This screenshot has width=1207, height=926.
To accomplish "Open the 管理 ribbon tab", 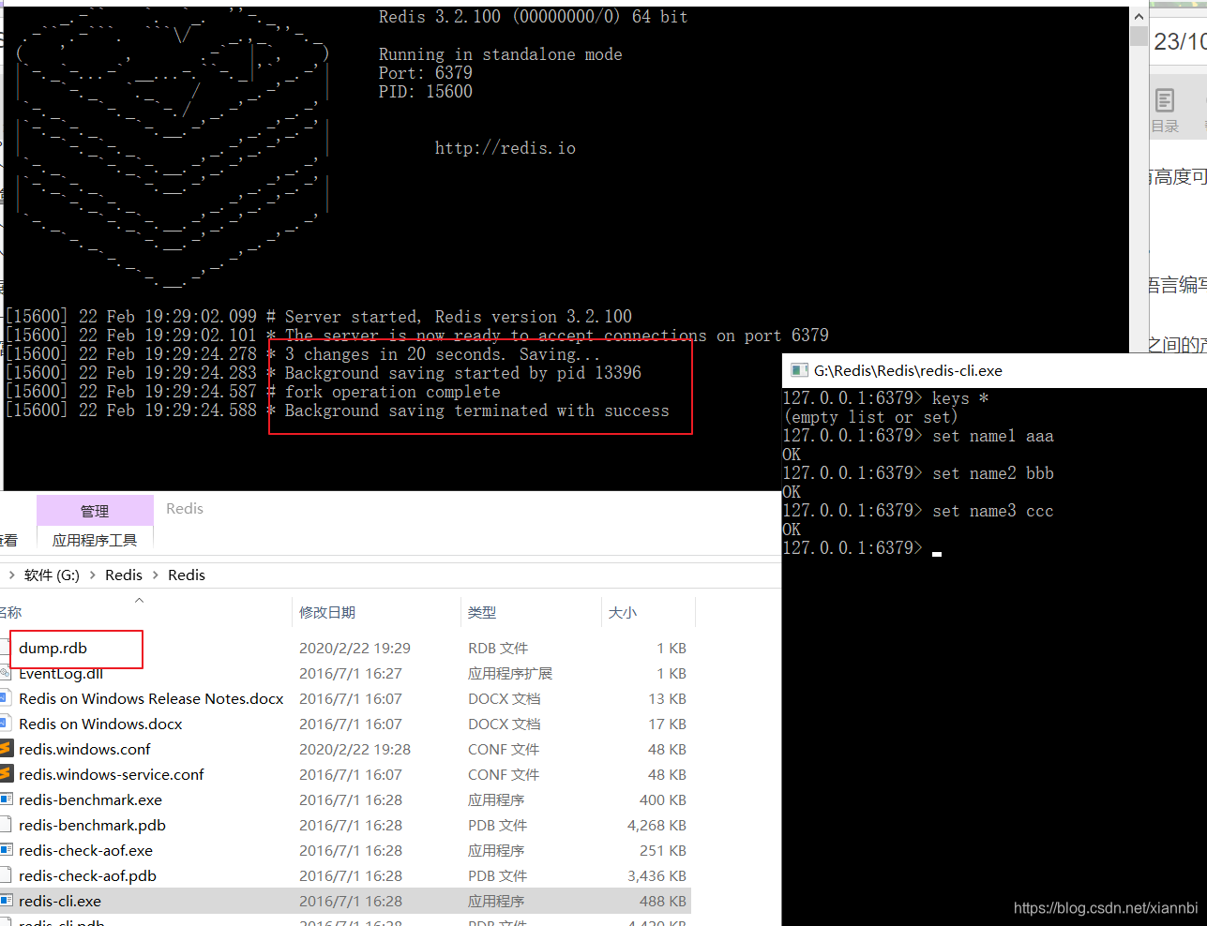I will click(95, 511).
